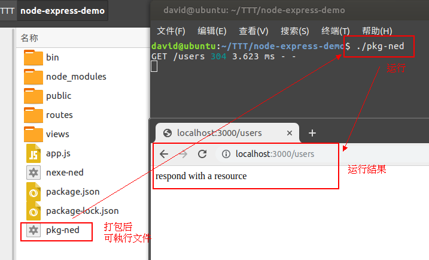This screenshot has height=260, width=429.
Task: Click the package.json file icon
Action: (34, 192)
